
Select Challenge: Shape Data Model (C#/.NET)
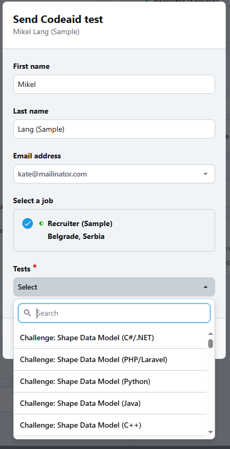(x=110, y=338)
